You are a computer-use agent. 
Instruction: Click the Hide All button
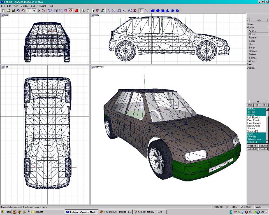[252, 146]
